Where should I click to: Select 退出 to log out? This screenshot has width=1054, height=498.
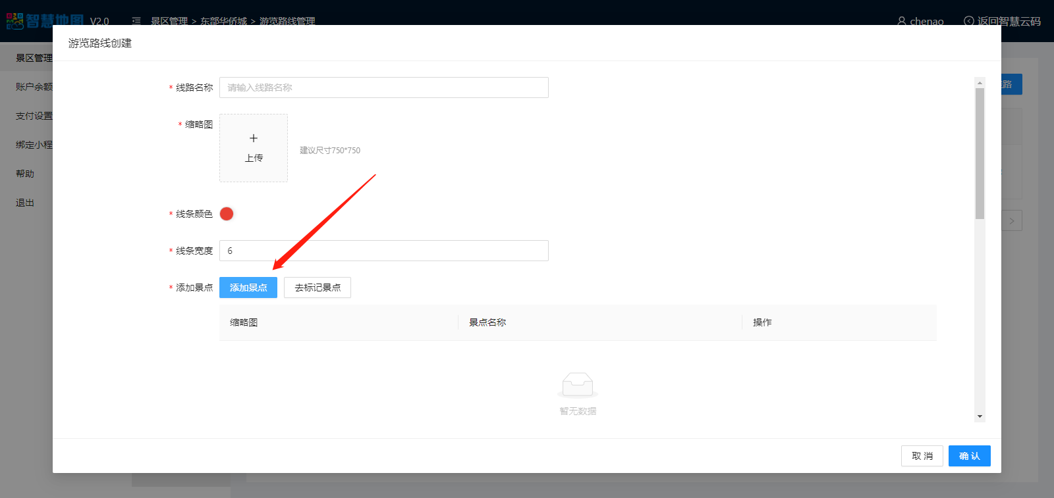(25, 203)
